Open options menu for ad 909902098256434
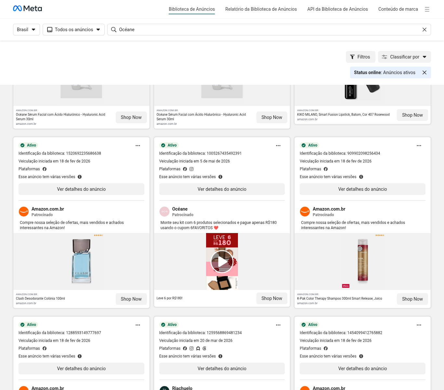The height and width of the screenshot is (390, 444). [x=419, y=146]
